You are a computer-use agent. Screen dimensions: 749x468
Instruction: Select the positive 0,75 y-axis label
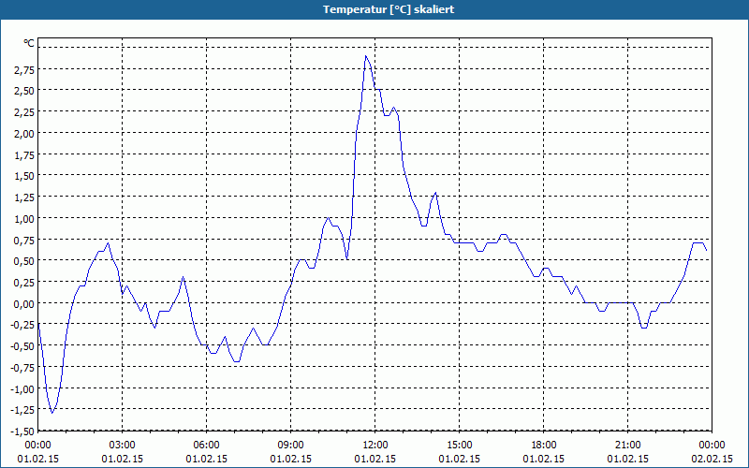[x=25, y=241]
